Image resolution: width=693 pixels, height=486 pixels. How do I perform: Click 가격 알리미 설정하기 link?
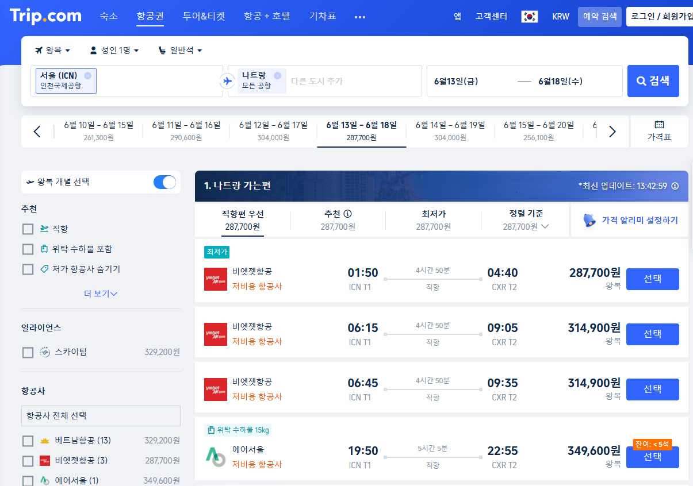640,220
